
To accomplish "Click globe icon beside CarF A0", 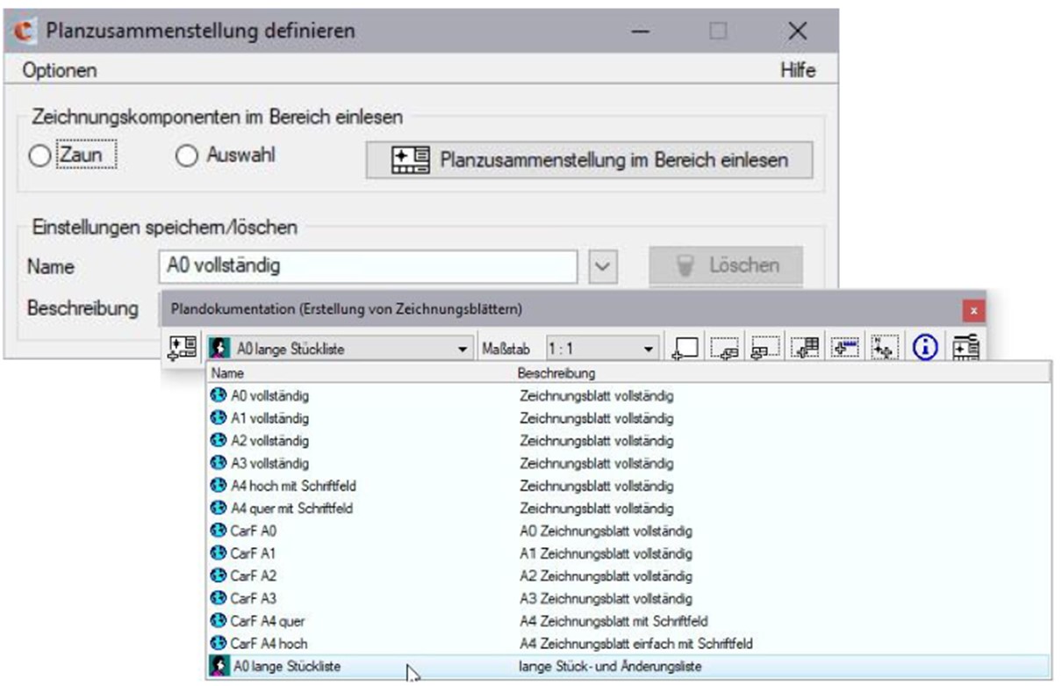I will [x=219, y=531].
